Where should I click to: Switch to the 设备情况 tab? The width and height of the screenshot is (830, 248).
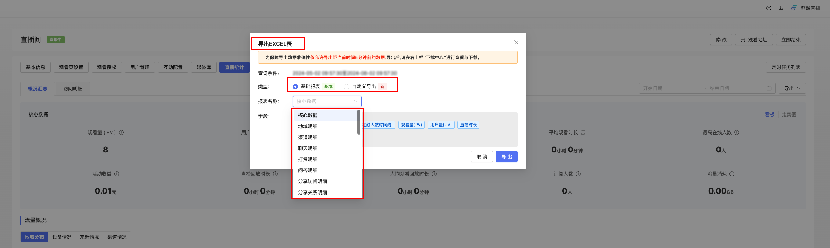pos(62,237)
